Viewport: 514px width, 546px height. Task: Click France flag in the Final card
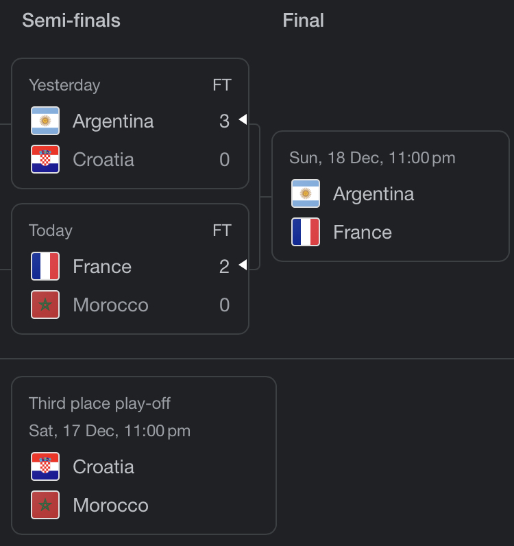click(x=306, y=232)
